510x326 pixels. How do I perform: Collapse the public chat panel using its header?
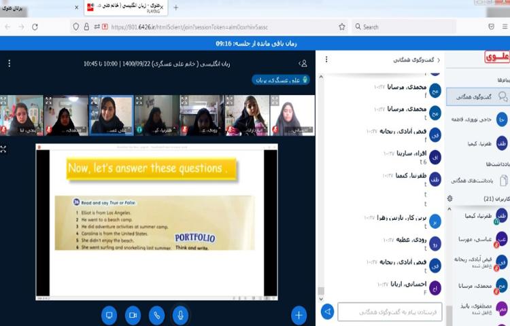pos(415,60)
